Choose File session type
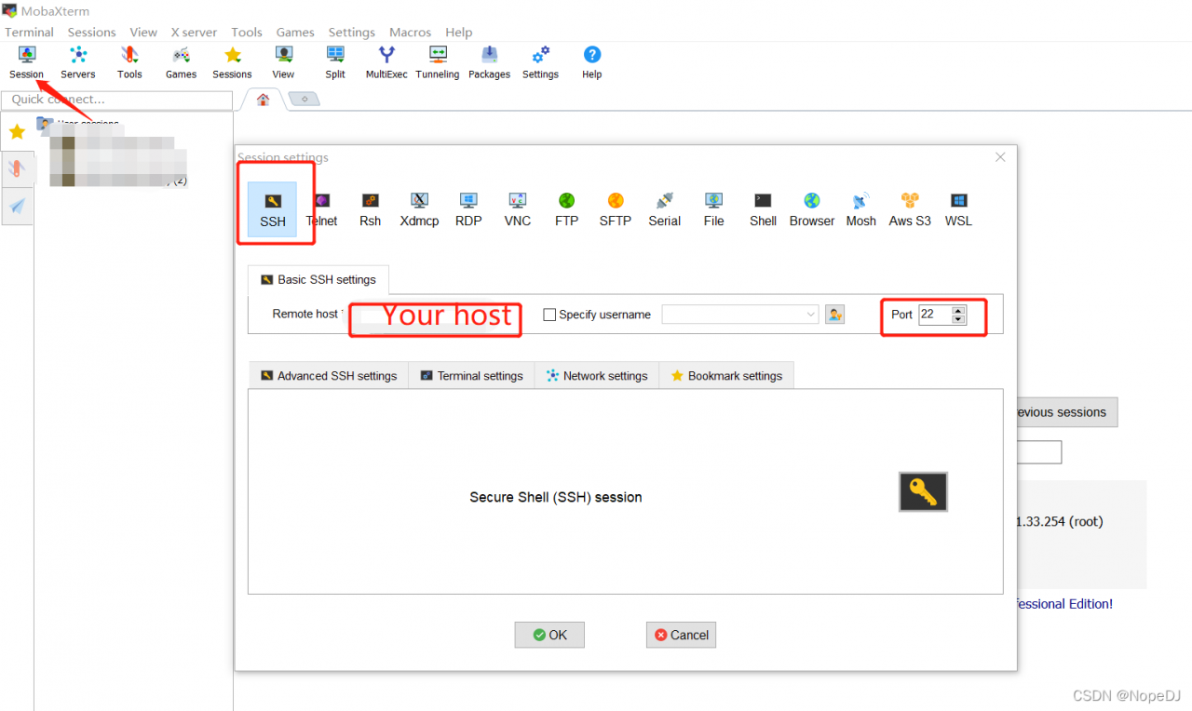 (x=714, y=209)
